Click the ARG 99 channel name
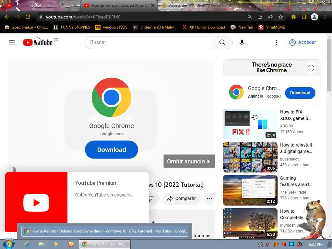 pos(287,126)
